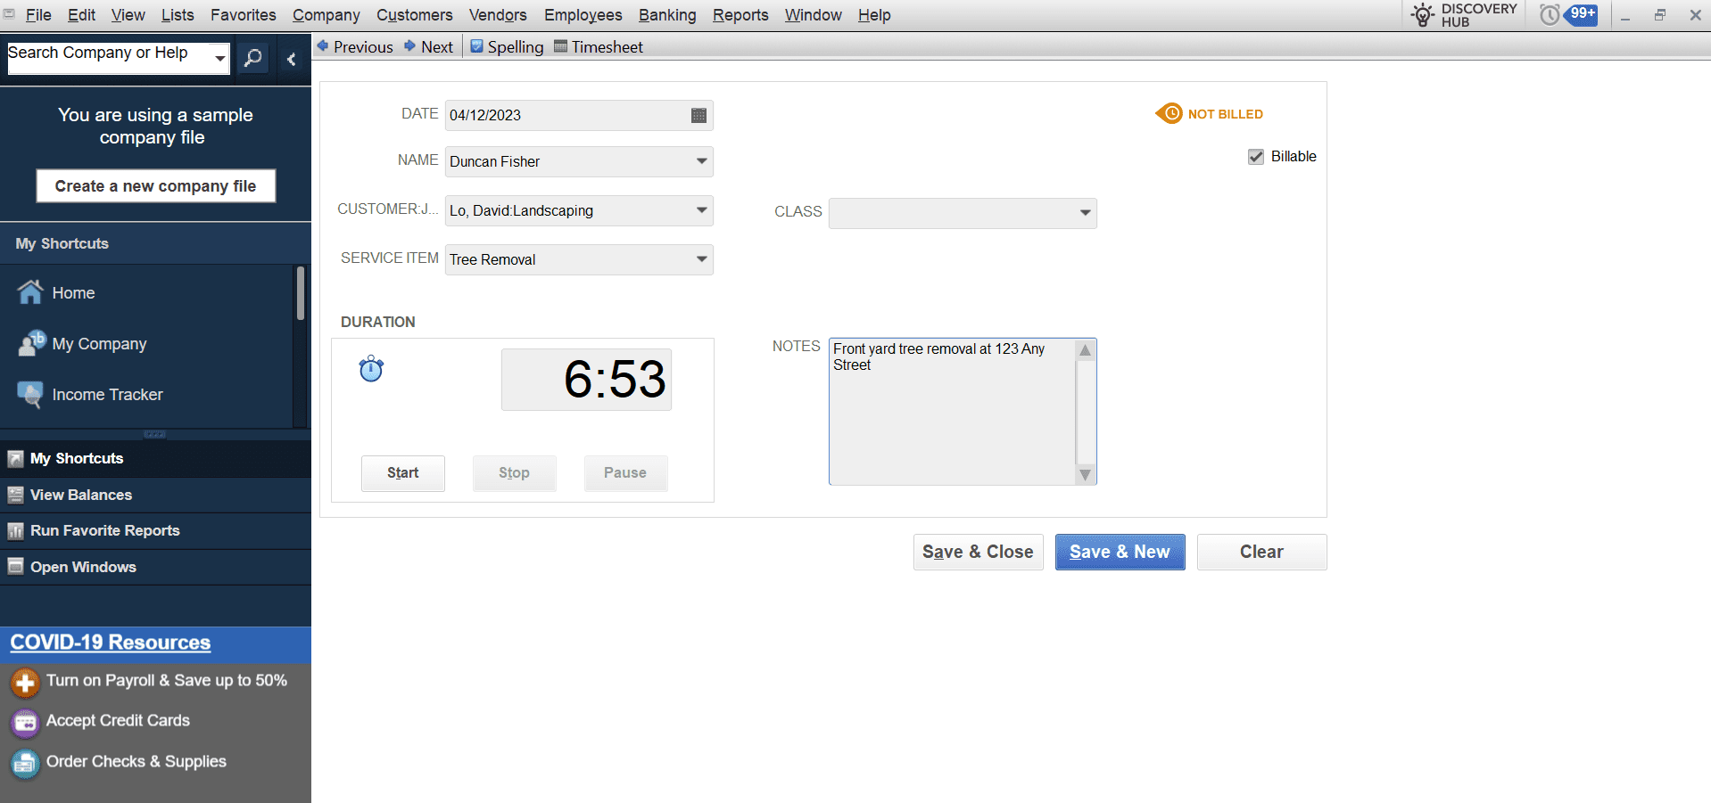Open reminders clock with 99+ badge
This screenshot has height=803, width=1711.
click(x=1569, y=14)
